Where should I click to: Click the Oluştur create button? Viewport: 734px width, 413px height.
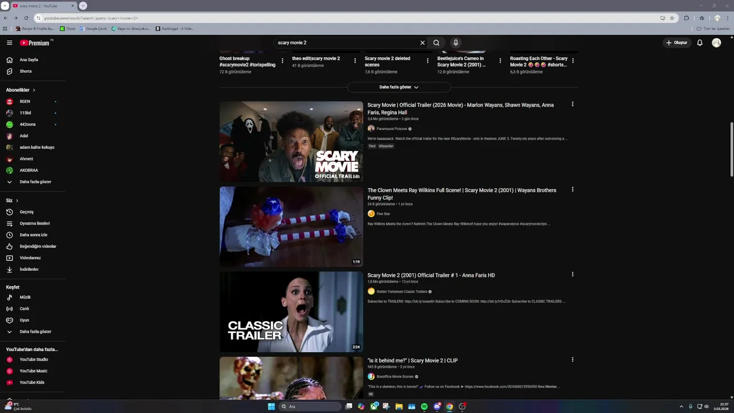coord(677,42)
